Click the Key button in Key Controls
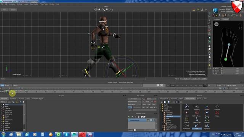This screenshot has width=244, height=137. [x=148, y=102]
